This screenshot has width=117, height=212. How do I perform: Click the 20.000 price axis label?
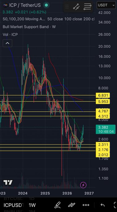(104, 46)
